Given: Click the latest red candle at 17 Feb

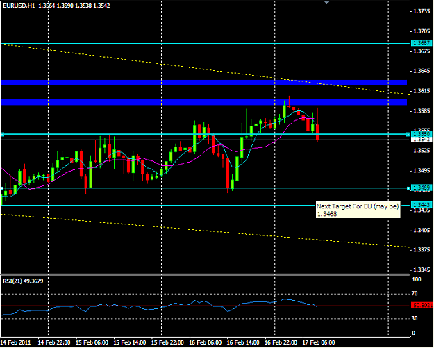Looking at the screenshot, I should [317, 133].
